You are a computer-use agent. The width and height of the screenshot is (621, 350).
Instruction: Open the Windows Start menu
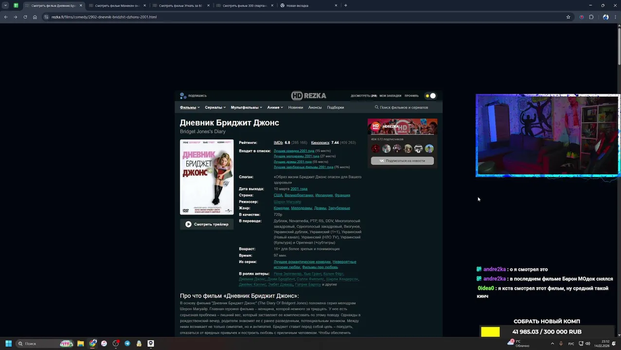pos(8,344)
